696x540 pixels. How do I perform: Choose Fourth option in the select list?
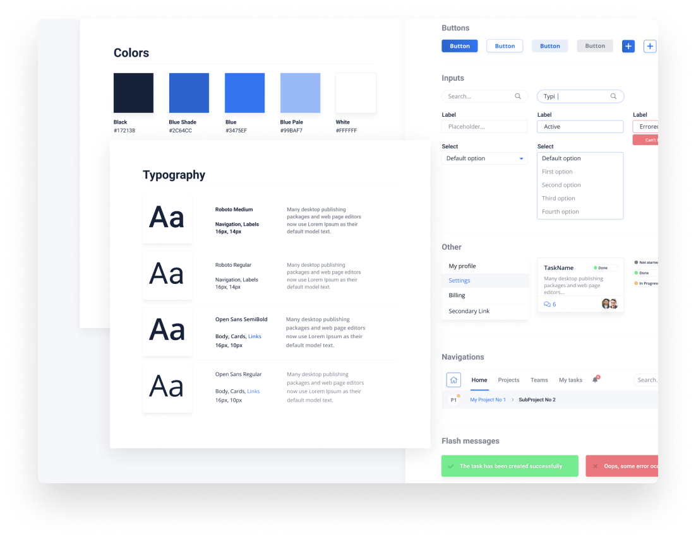point(580,211)
